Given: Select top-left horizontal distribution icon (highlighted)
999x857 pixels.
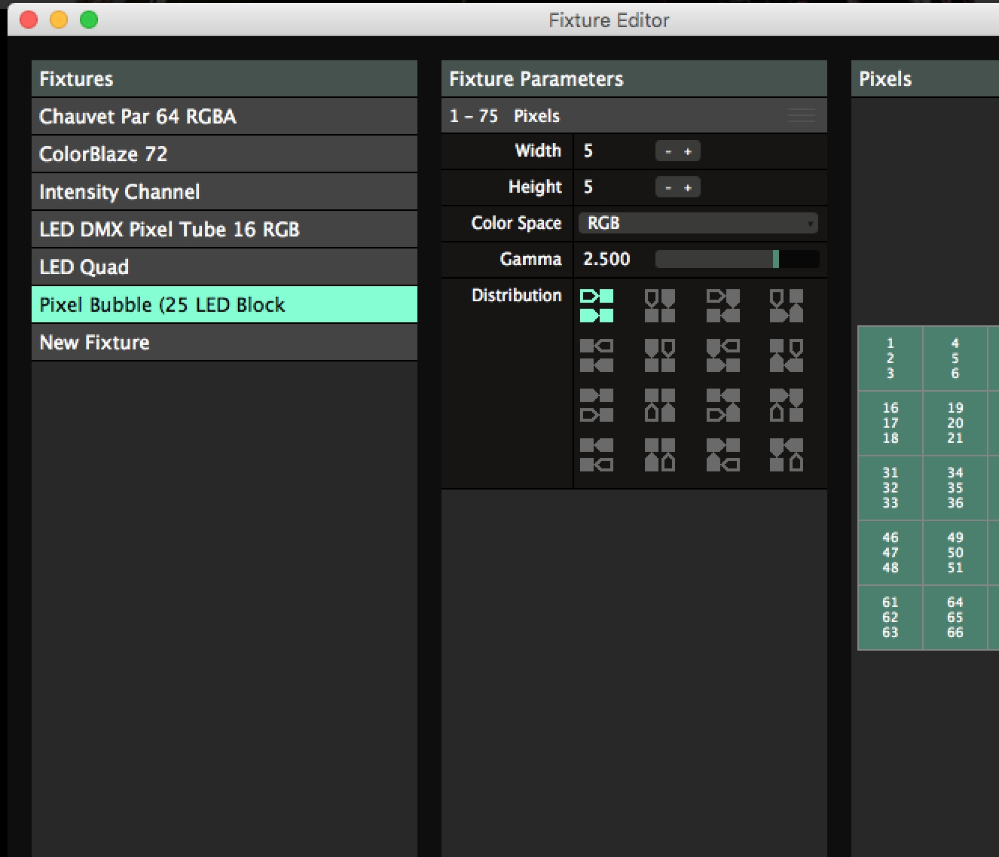Looking at the screenshot, I should pos(597,306).
